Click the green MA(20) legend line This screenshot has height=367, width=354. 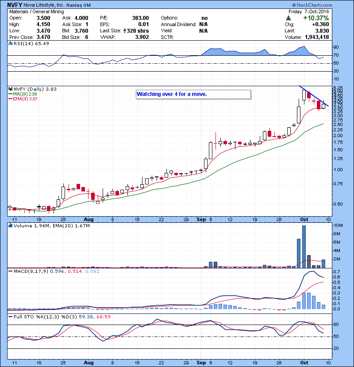(10, 94)
